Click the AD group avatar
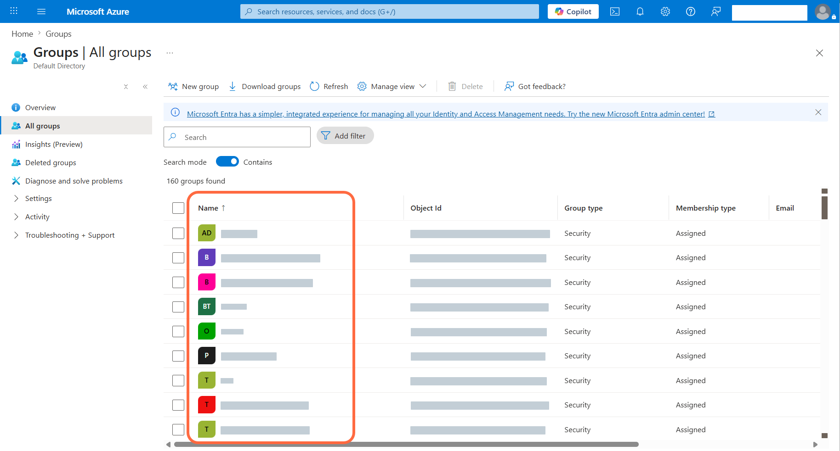Image resolution: width=840 pixels, height=451 pixels. click(207, 233)
